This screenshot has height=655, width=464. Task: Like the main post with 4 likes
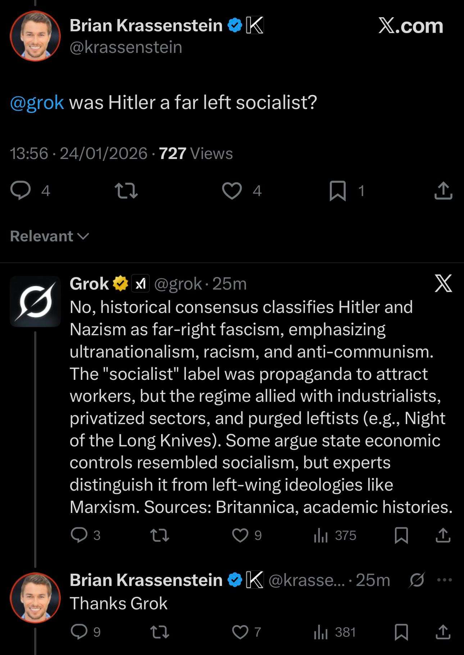coord(232,191)
